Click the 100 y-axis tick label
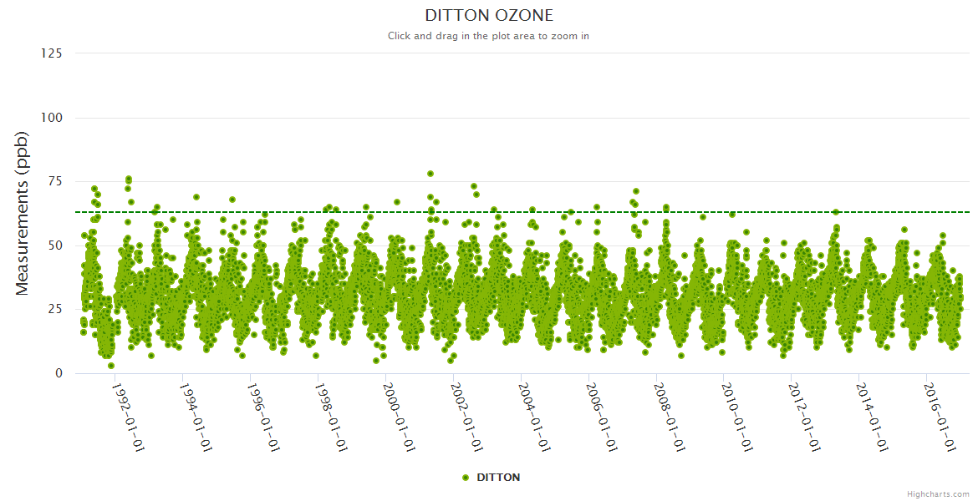This screenshot has height=501, width=978. (52, 118)
